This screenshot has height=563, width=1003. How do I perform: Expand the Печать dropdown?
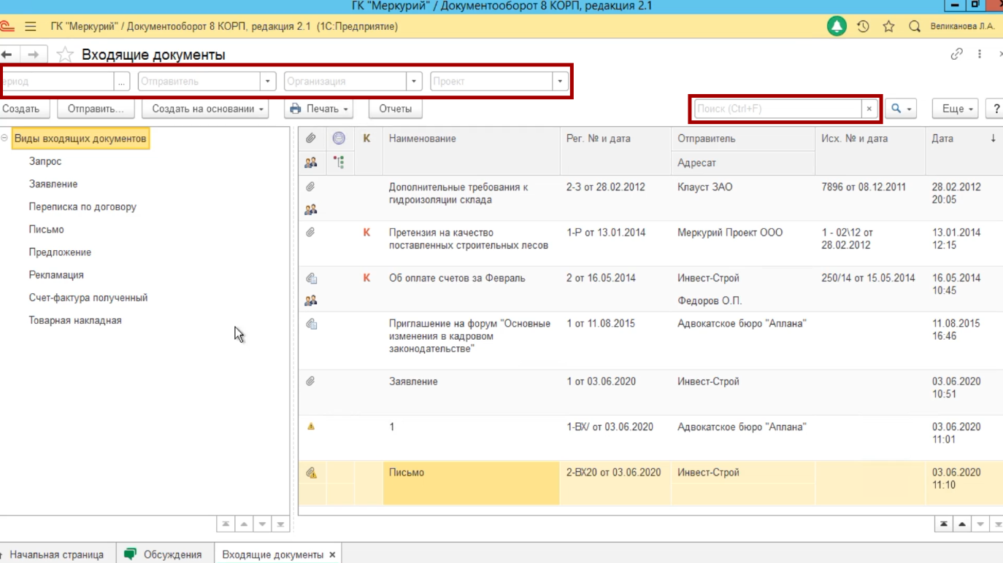coord(319,109)
